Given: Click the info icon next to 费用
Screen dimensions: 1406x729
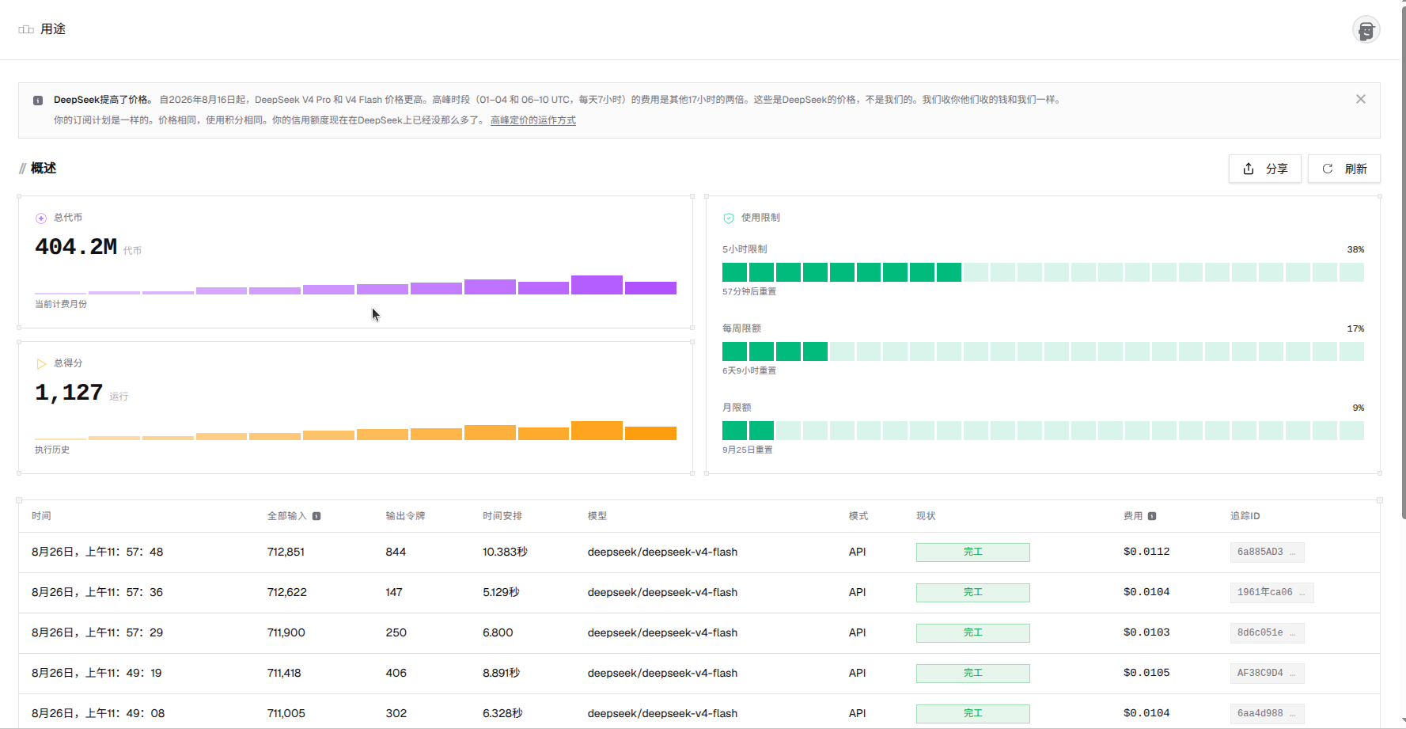Looking at the screenshot, I should [x=1152, y=516].
